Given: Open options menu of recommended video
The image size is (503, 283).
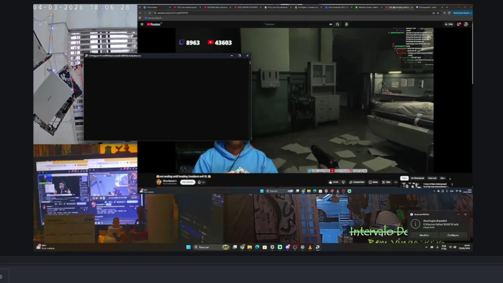Looking at the screenshot, I should click(452, 184).
